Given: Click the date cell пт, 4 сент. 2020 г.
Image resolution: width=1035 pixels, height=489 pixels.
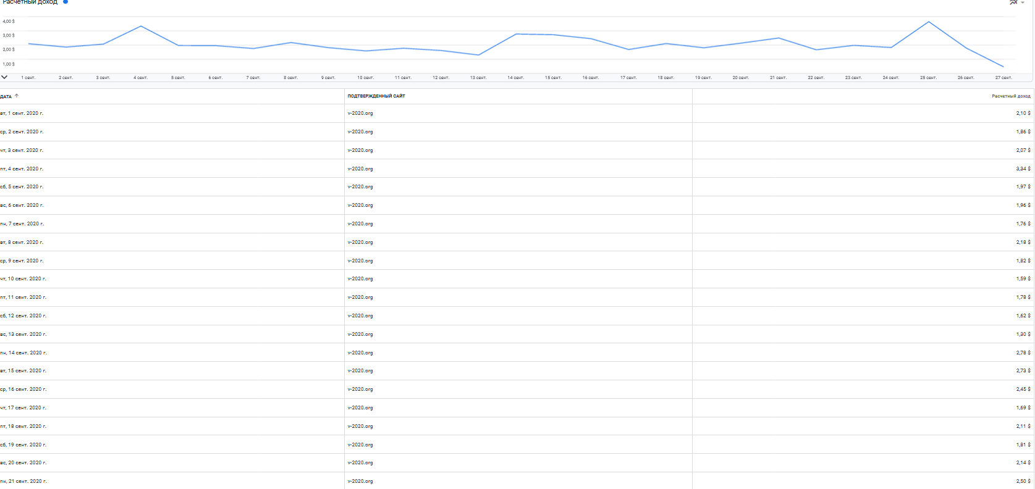Looking at the screenshot, I should click(22, 169).
